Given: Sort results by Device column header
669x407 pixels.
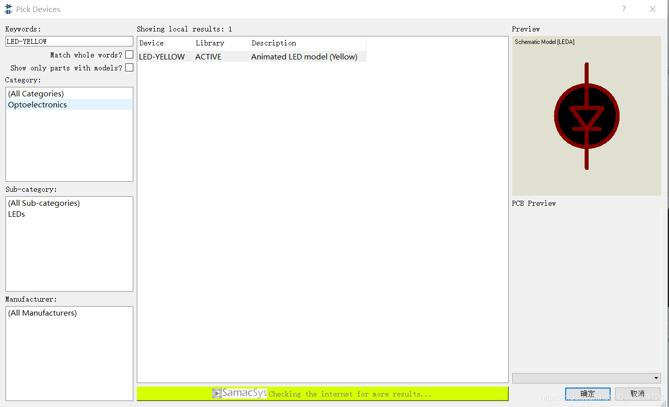Looking at the screenshot, I should point(165,43).
